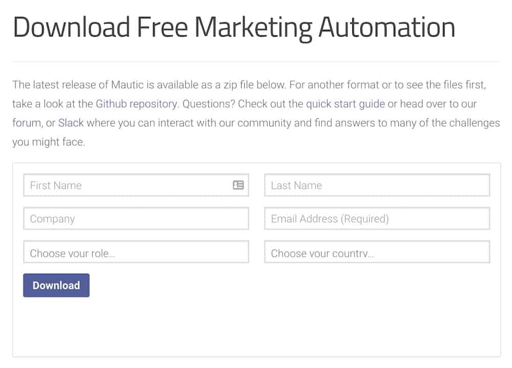Image resolution: width=512 pixels, height=368 pixels.
Task: Click into the Last Name field
Action: (x=377, y=186)
